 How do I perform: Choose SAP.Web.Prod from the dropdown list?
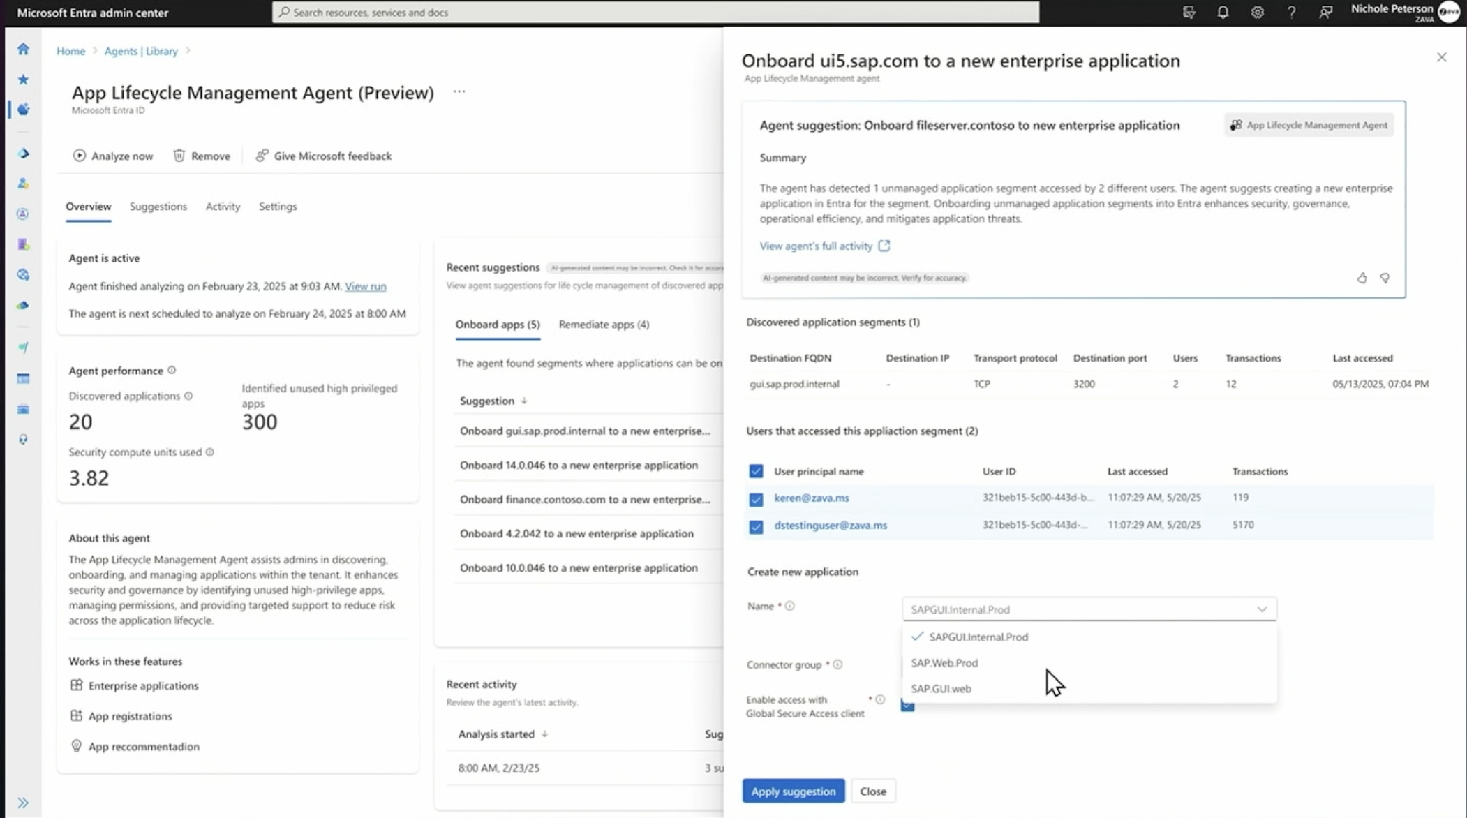point(944,663)
